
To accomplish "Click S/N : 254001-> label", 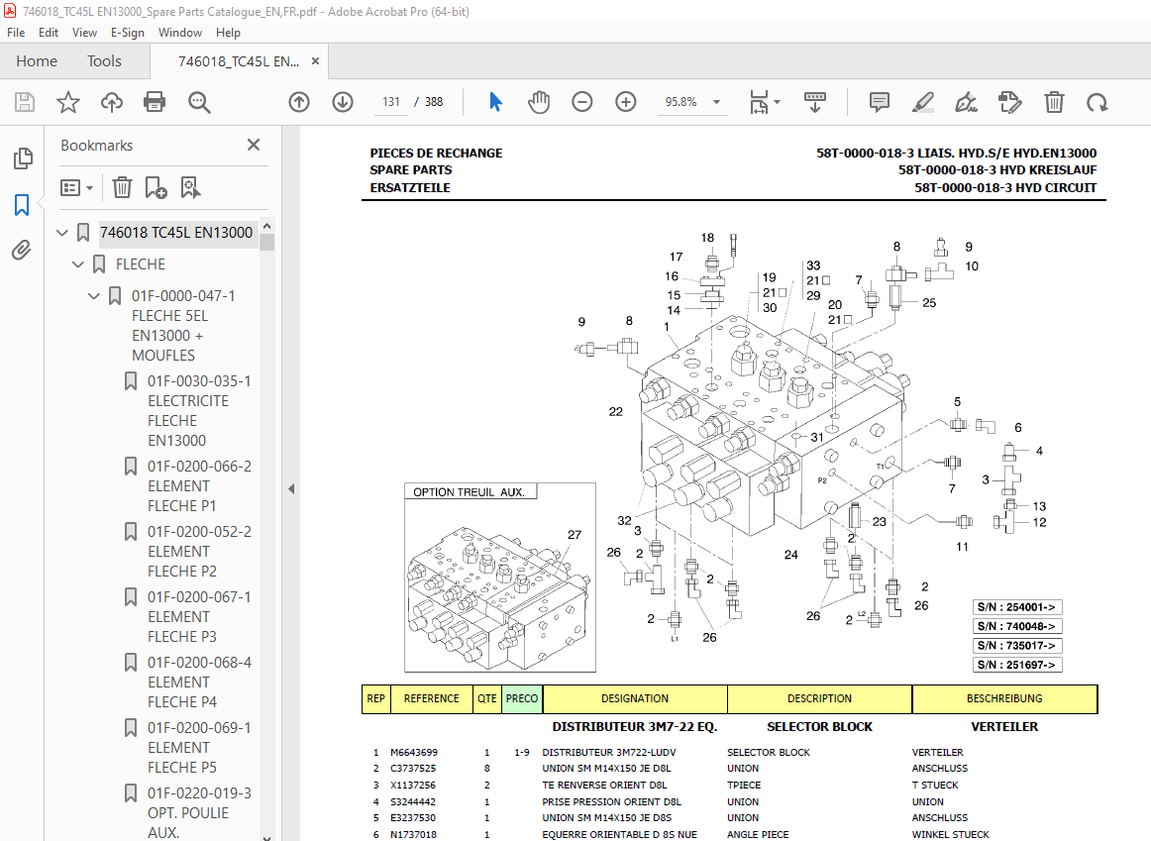I will (x=1016, y=607).
